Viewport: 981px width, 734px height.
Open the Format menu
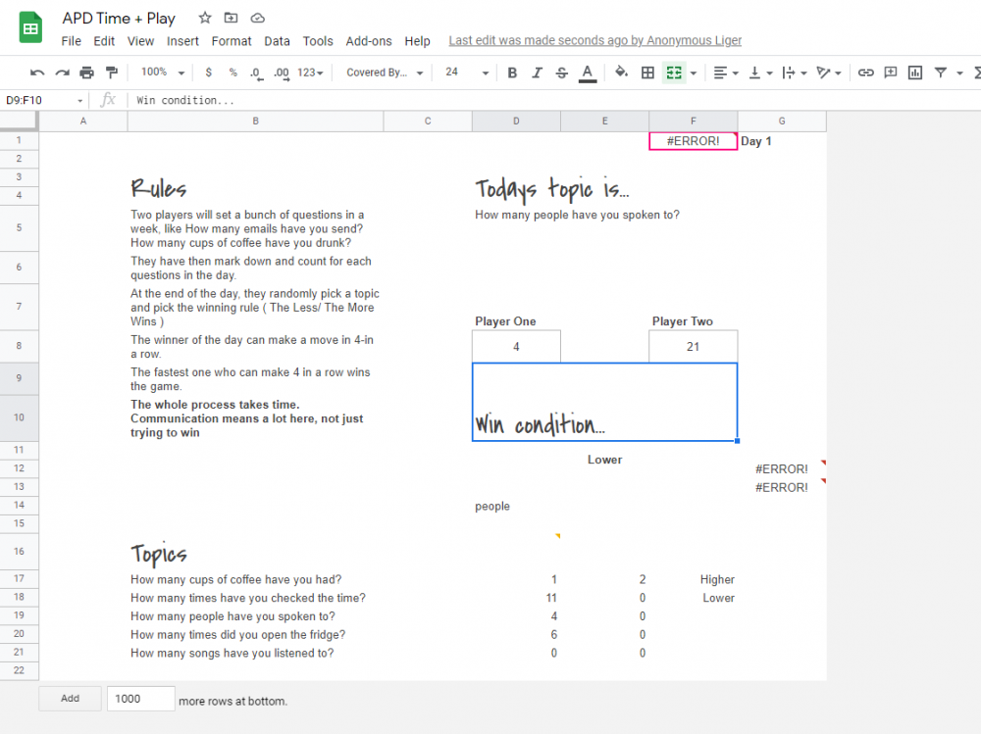point(232,41)
